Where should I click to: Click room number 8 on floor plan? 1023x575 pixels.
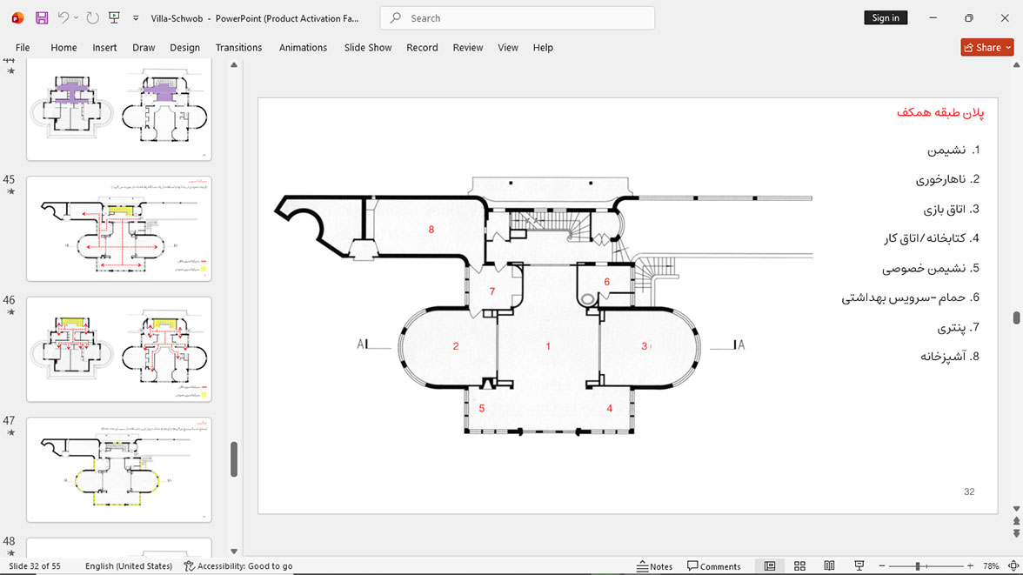click(431, 229)
